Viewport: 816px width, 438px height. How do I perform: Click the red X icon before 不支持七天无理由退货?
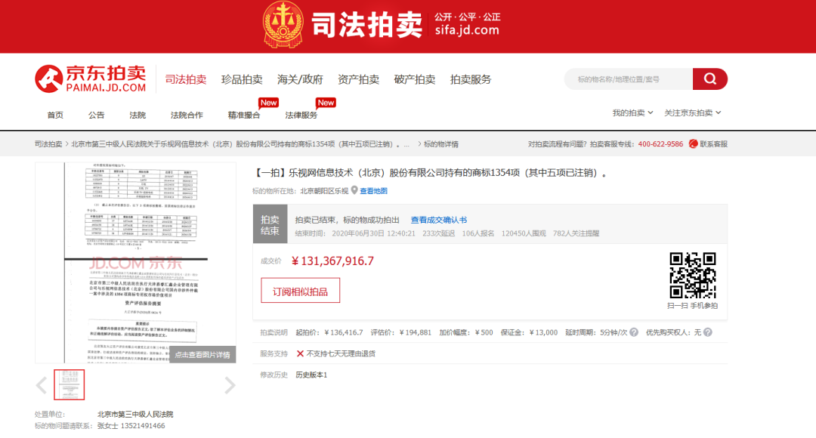click(300, 353)
